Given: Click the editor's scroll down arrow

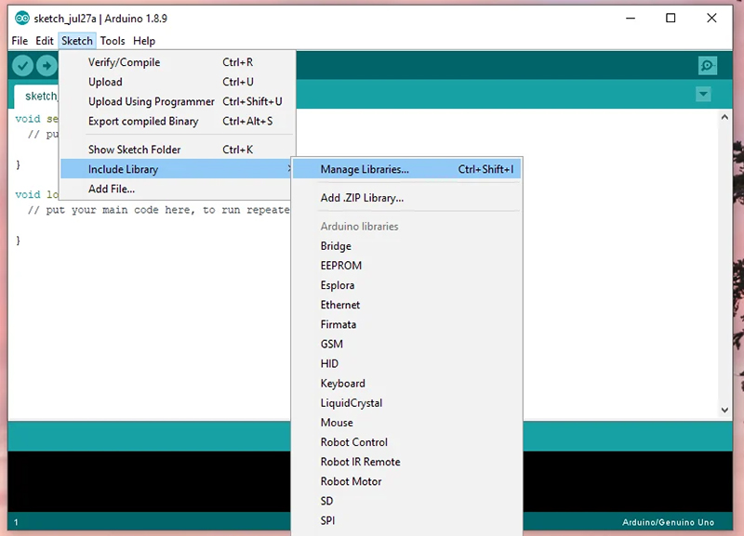Looking at the screenshot, I should [x=725, y=409].
